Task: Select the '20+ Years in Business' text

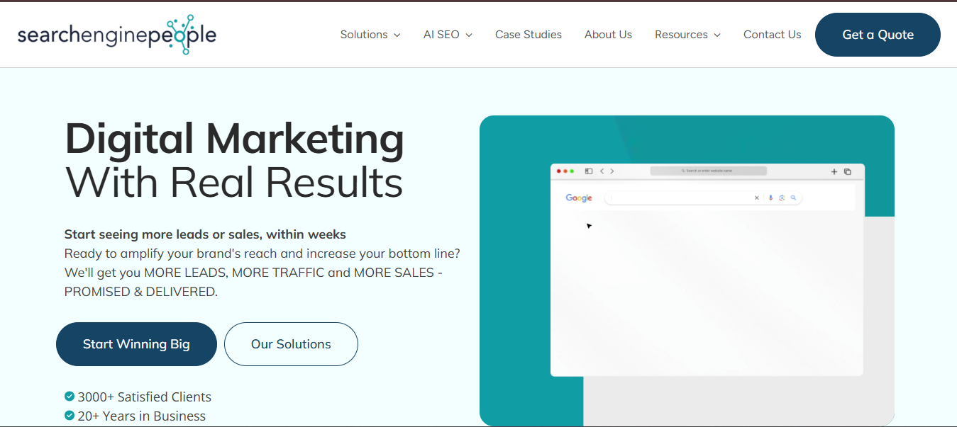Action: (x=142, y=416)
